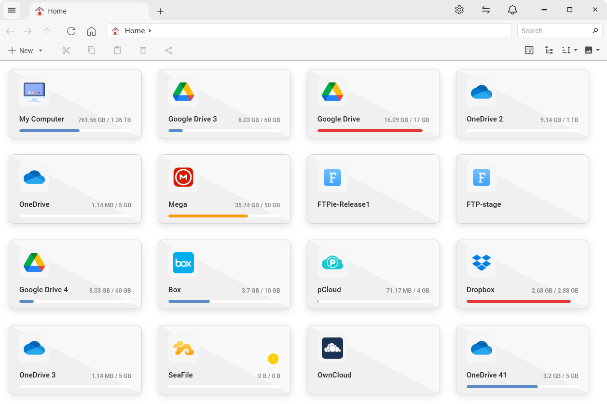Click the copy icon in the toolbar
This screenshot has height=404, width=607.
tap(92, 50)
